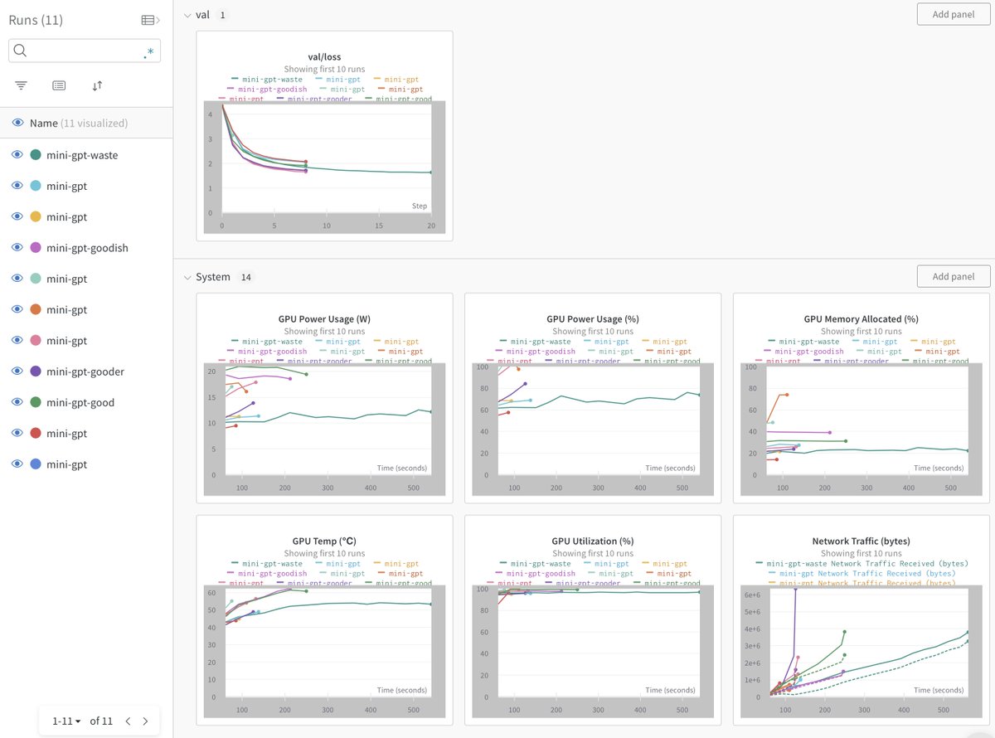
Task: Open the runs filter icon
Action: [x=21, y=85]
